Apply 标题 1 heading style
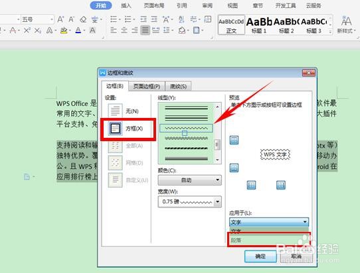The width and height of the screenshot is (360, 273). pyautogui.click(x=259, y=25)
